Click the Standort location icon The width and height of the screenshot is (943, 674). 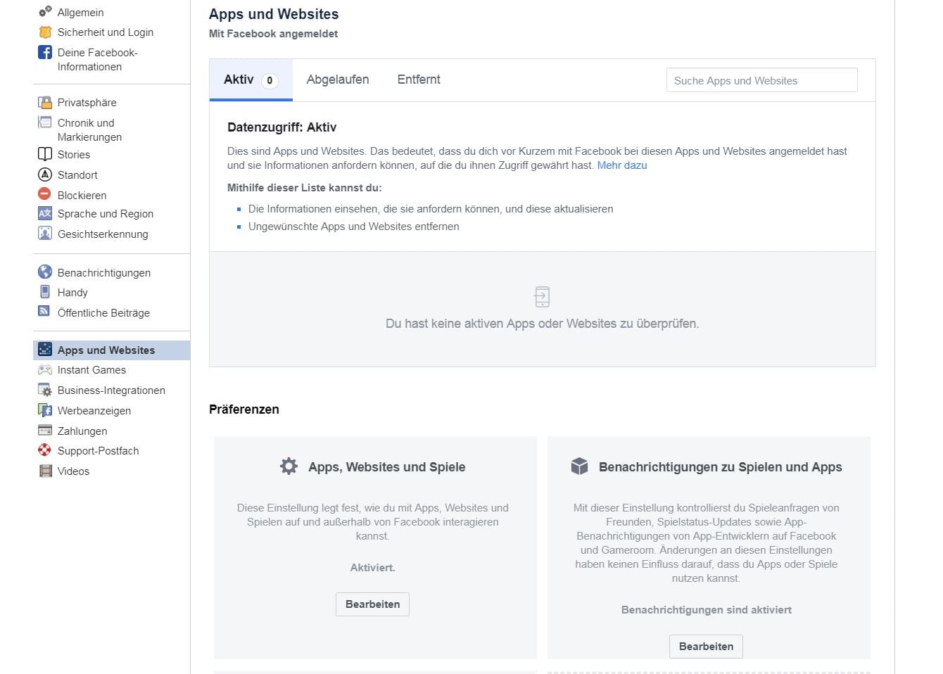pos(45,174)
